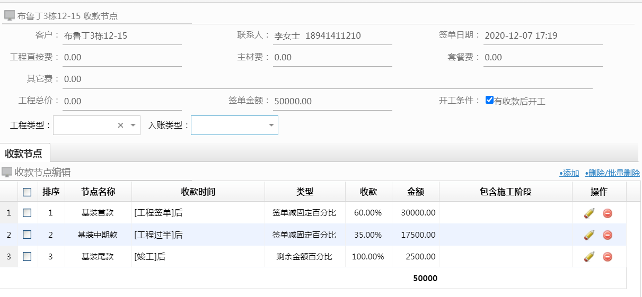
Task: Click pencil edit icon for 基装中期款
Action: [x=589, y=235]
